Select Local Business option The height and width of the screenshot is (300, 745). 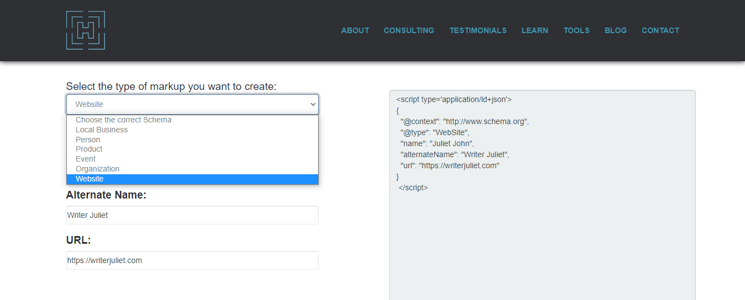click(x=192, y=130)
